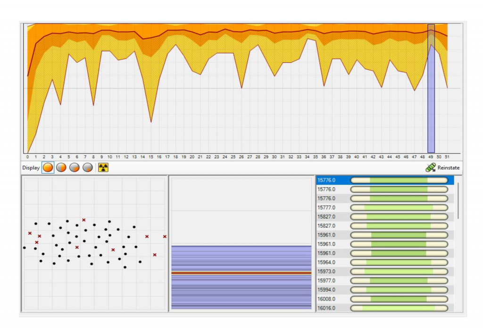Click the results list vertical scrollbar
Screen dimensions: 483x328
[458, 201]
